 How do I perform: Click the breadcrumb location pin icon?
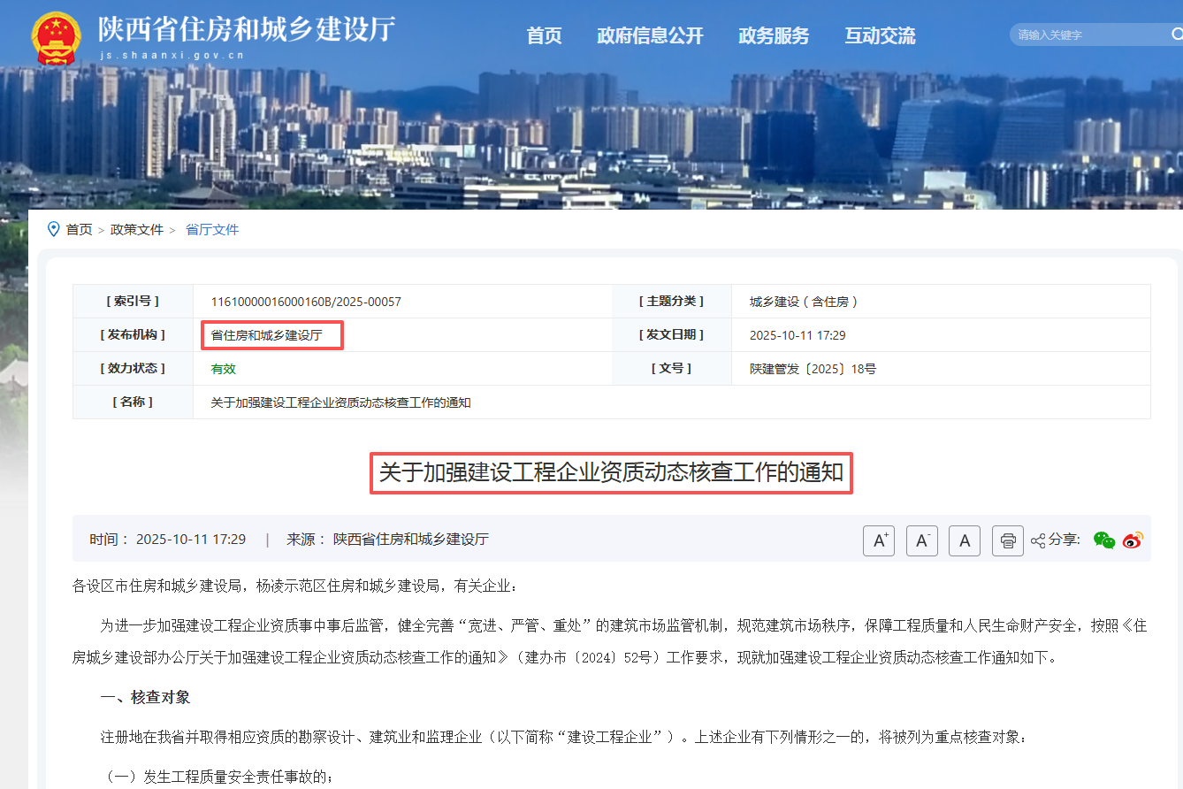[x=53, y=229]
